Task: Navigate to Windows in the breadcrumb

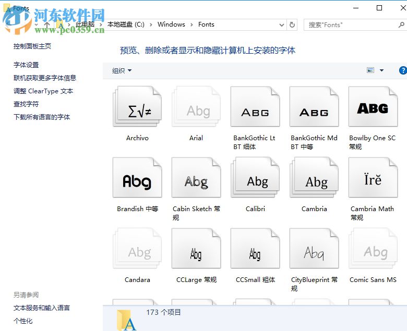Action: tap(171, 24)
